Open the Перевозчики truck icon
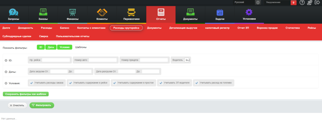This screenshot has width=322, height=124. pos(131,12)
